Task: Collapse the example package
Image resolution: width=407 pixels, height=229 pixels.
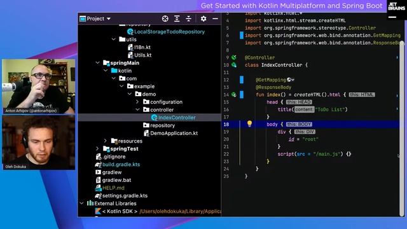Action: coord(121,87)
